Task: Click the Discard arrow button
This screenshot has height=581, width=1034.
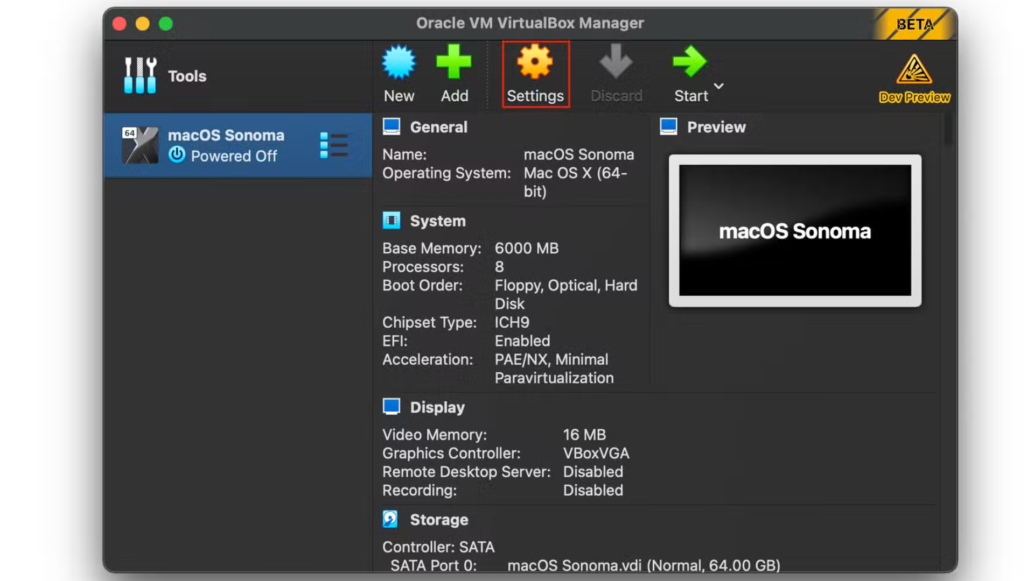Action: point(616,74)
